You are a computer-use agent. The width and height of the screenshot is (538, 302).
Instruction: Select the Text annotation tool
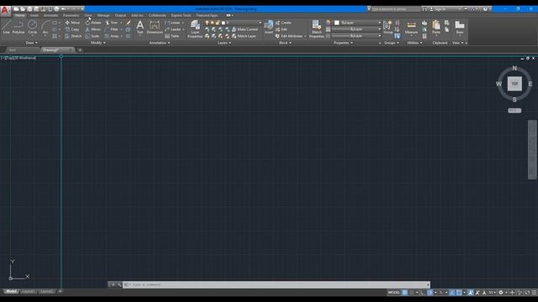click(140, 27)
